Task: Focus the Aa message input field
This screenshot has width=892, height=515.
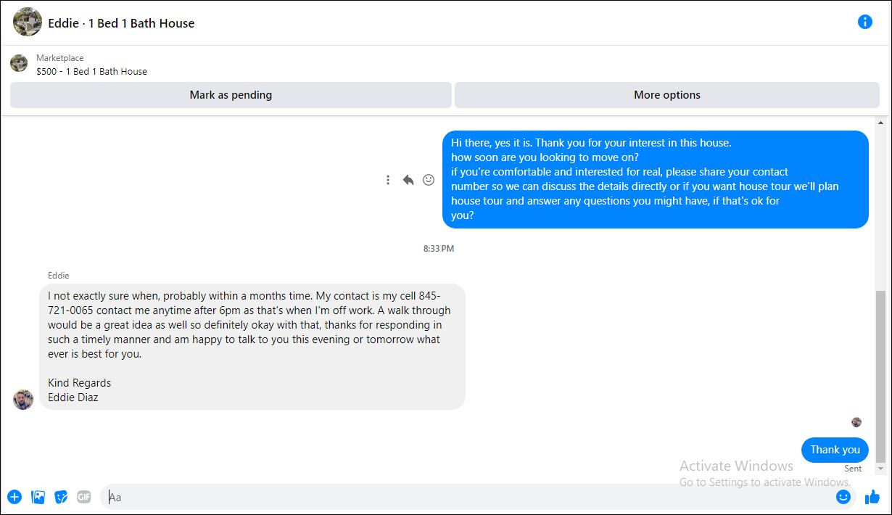Action: (x=468, y=497)
